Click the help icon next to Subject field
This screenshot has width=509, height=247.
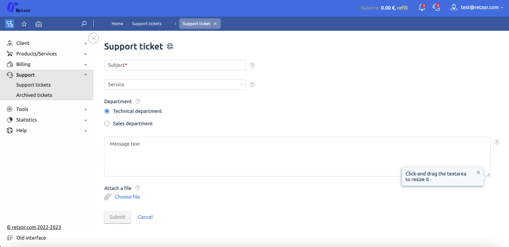(252, 65)
